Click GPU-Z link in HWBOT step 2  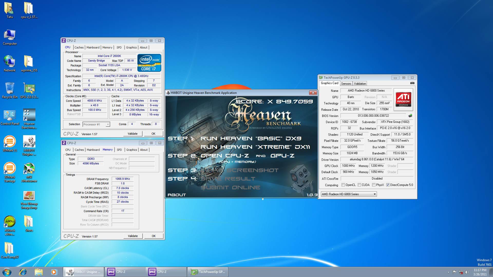pos(282,156)
